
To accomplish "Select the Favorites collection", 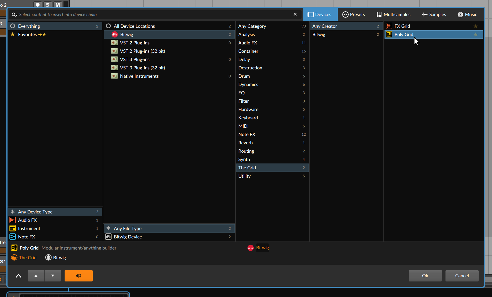I will tap(55, 34).
